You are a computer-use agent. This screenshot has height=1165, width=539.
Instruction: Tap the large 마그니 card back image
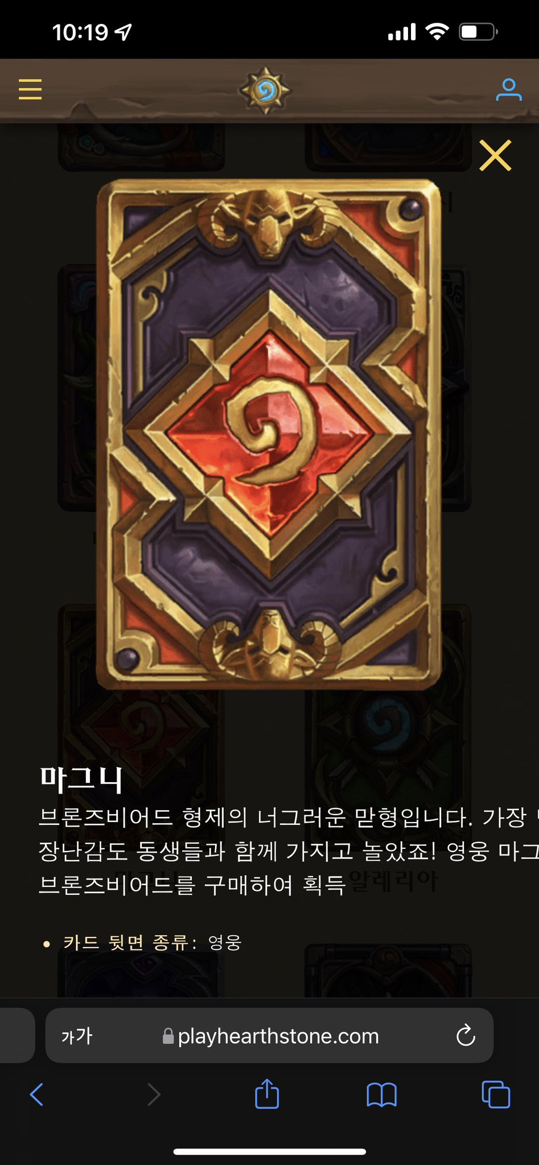pyautogui.click(x=269, y=434)
